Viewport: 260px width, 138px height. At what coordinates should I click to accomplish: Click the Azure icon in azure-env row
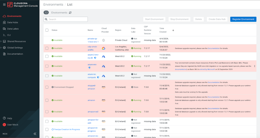(104, 66)
